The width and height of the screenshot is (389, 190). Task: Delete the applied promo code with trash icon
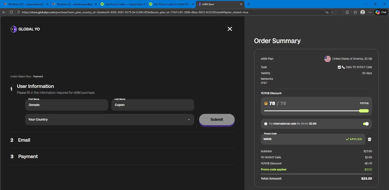click(370, 139)
